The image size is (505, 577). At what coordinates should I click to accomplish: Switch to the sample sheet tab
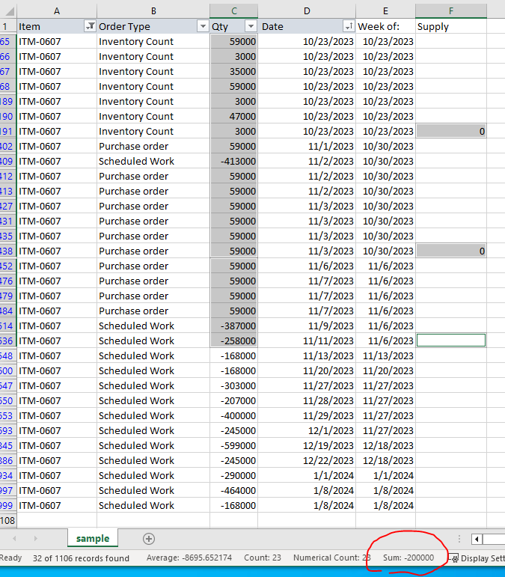pos(93,538)
